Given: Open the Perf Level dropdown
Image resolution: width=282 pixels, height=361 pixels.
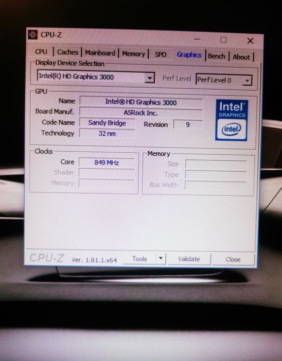Looking at the screenshot, I should click(224, 80).
